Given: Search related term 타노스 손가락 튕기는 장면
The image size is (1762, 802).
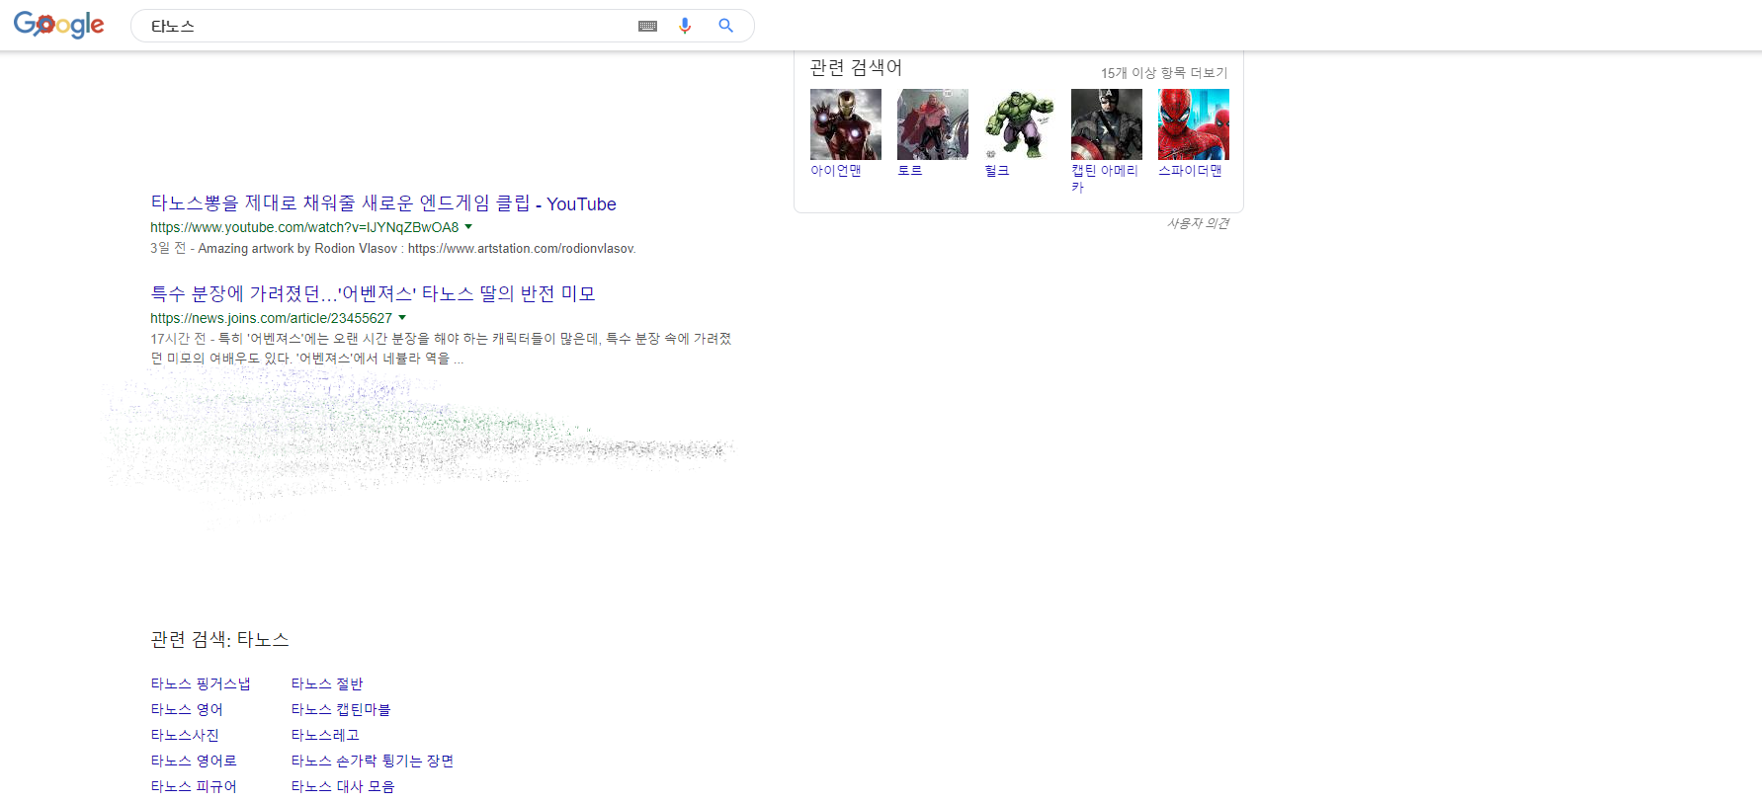Looking at the screenshot, I should pyautogui.click(x=373, y=761).
